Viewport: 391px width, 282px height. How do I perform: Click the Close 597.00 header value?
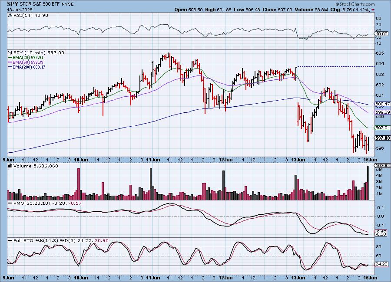(x=277, y=10)
